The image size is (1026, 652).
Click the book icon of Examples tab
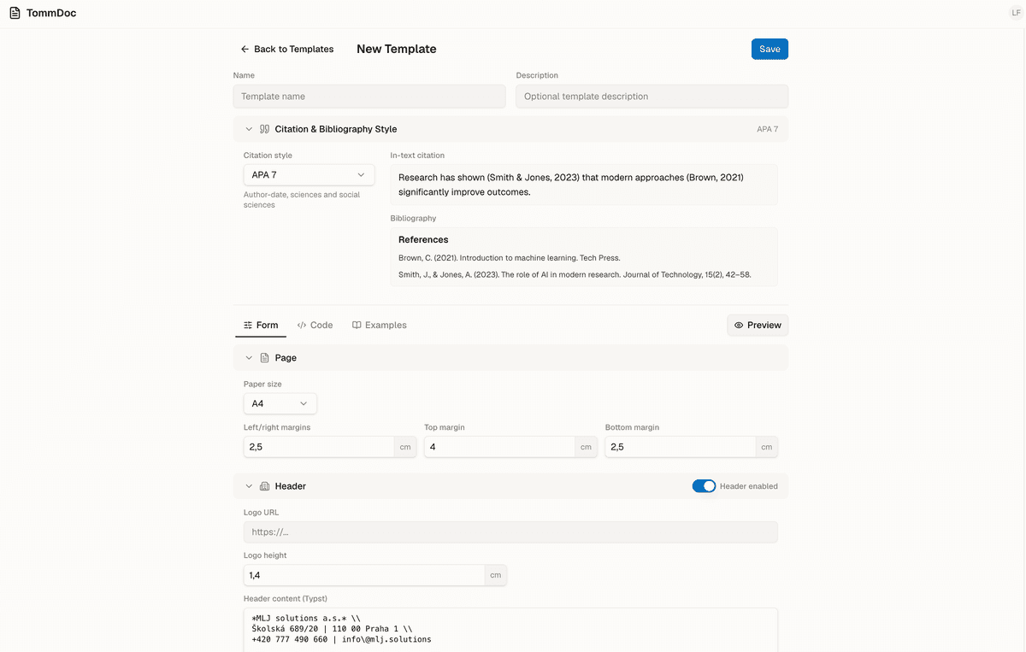point(357,325)
